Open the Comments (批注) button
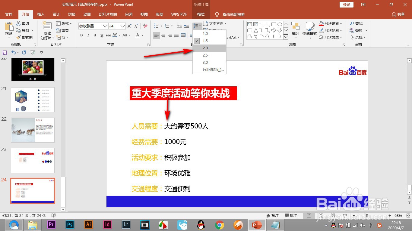 (x=291, y=216)
